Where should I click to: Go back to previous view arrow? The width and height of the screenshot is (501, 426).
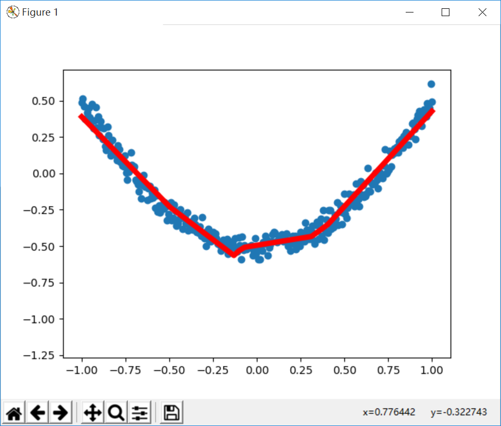37,412
